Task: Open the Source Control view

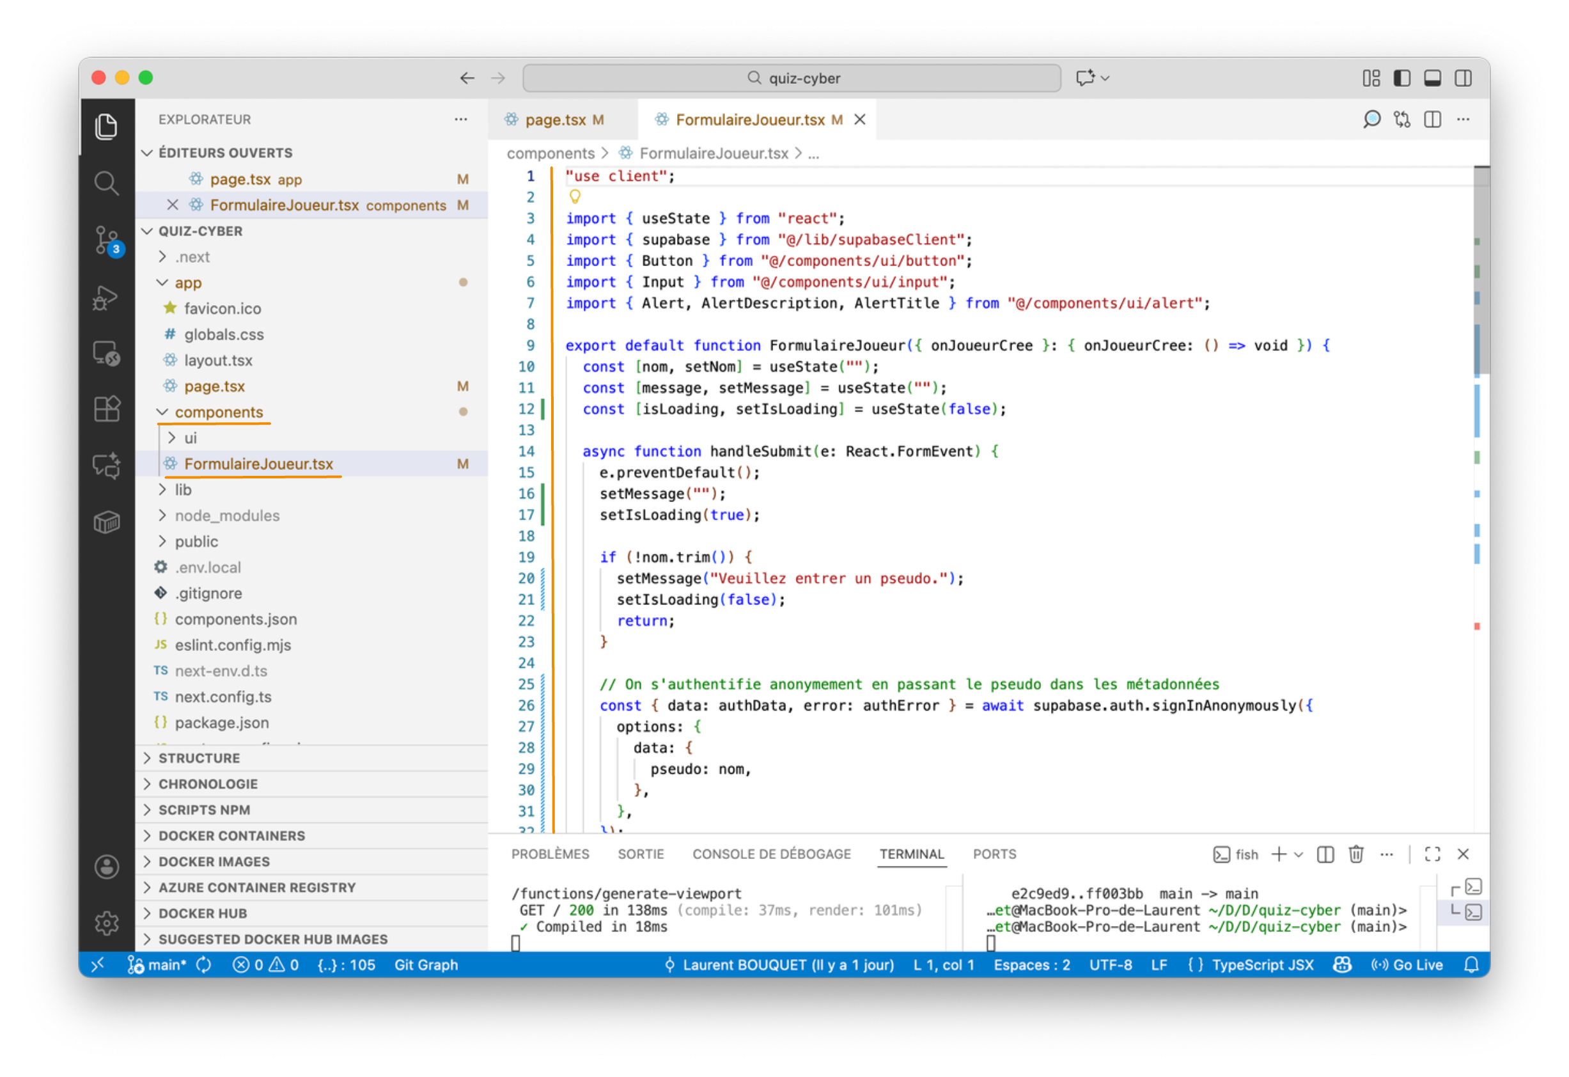Action: 106,240
